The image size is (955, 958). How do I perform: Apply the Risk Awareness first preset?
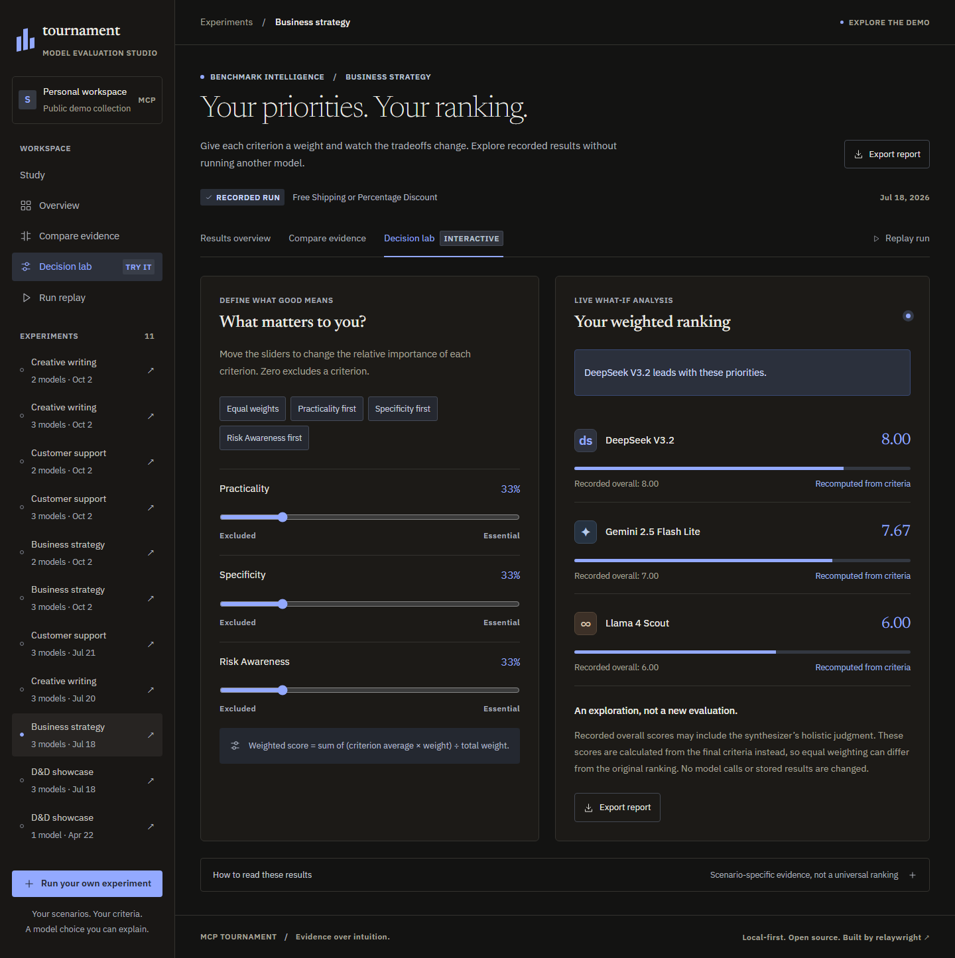coord(264,438)
